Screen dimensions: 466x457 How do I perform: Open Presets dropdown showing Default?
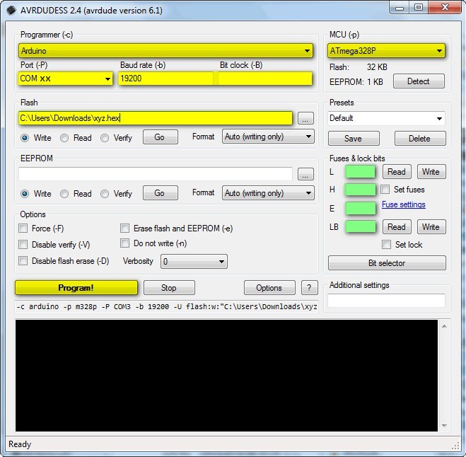(386, 118)
